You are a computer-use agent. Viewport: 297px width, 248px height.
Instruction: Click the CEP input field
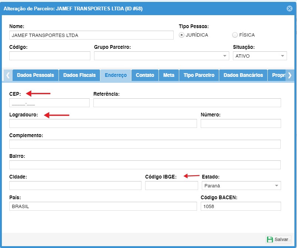pyautogui.click(x=49, y=103)
